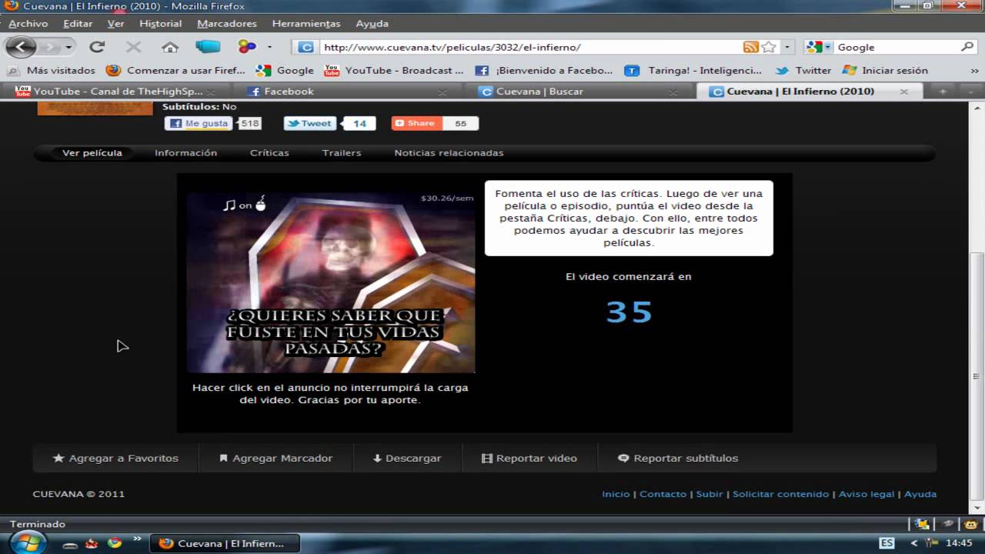Image resolution: width=985 pixels, height=554 pixels.
Task: Click the stop loading X icon
Action: click(x=133, y=47)
